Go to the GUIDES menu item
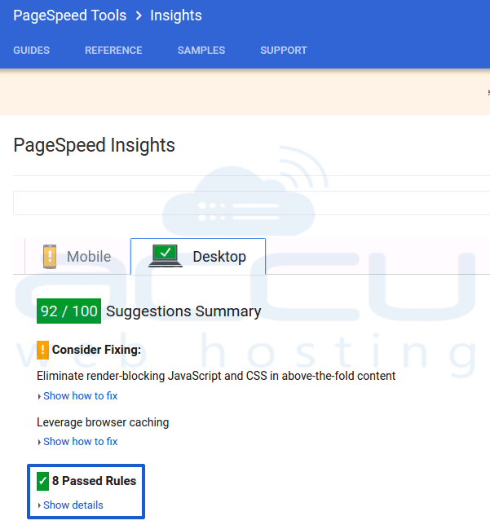This screenshot has height=525, width=490. tap(32, 51)
